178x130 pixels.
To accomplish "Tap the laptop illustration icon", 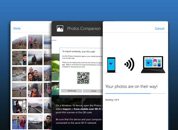I will point(153,64).
